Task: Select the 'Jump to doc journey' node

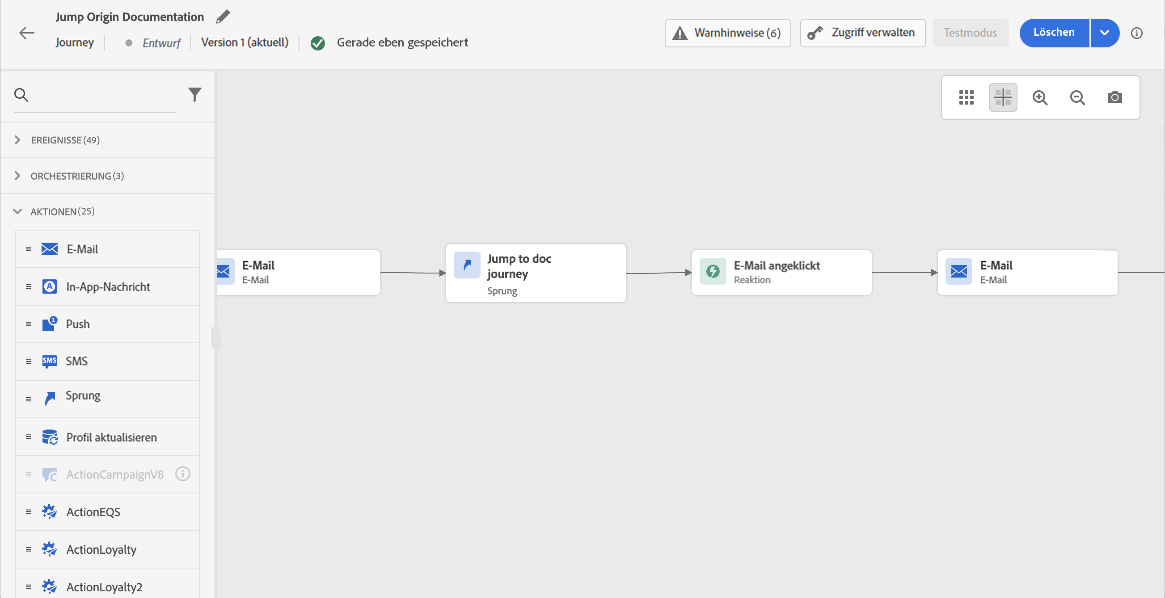Action: tap(536, 273)
